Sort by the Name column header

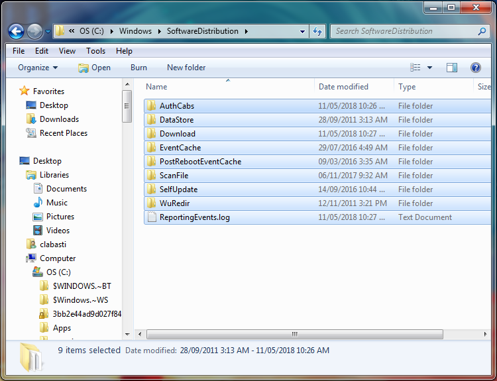point(228,87)
